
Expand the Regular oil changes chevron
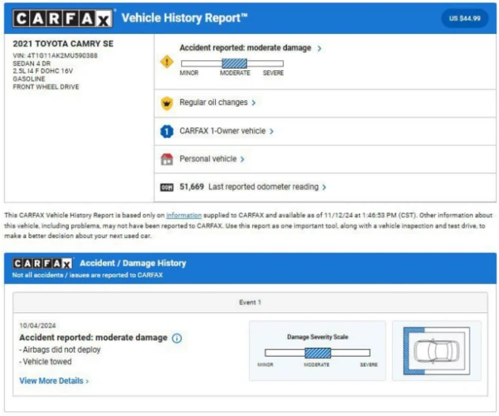coord(254,103)
